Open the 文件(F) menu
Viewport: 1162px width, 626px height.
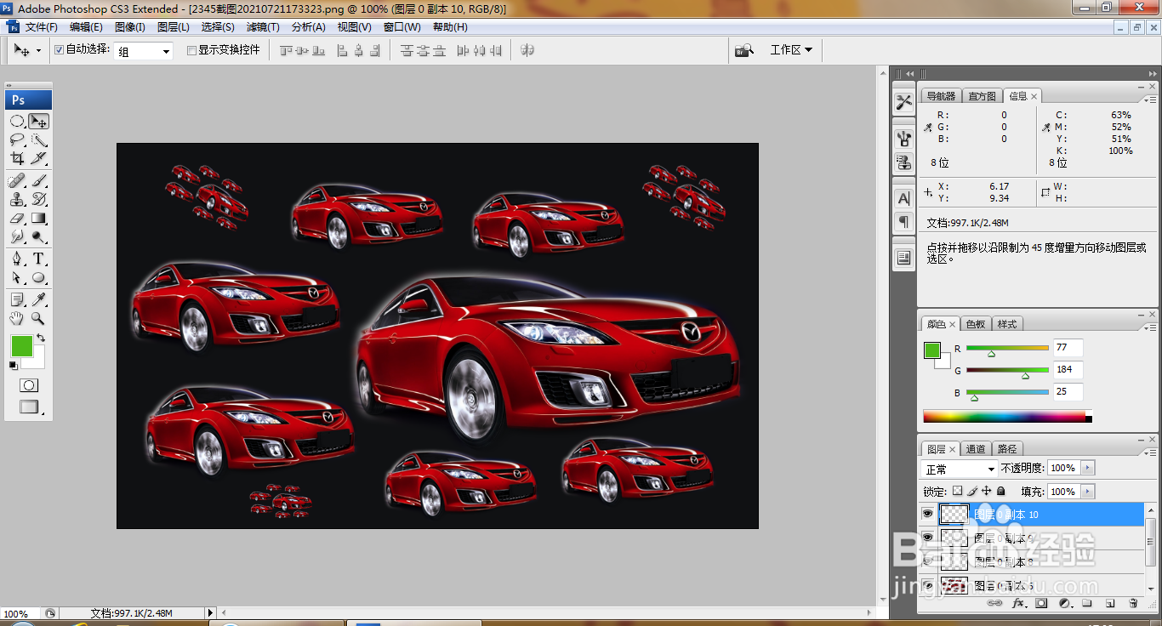pos(42,27)
